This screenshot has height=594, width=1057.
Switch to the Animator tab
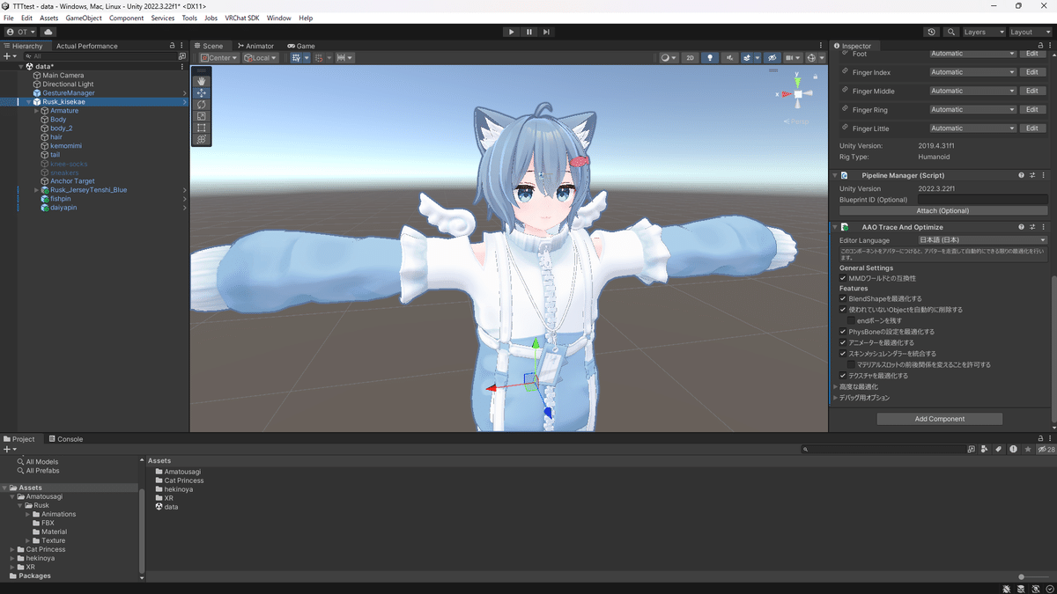coord(255,45)
